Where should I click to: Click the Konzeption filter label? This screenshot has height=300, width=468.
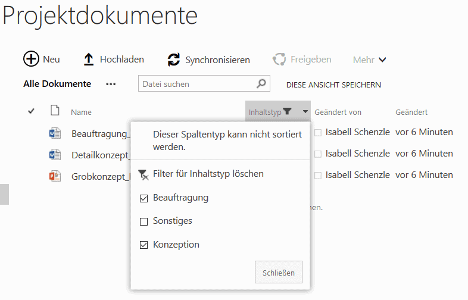click(x=176, y=245)
